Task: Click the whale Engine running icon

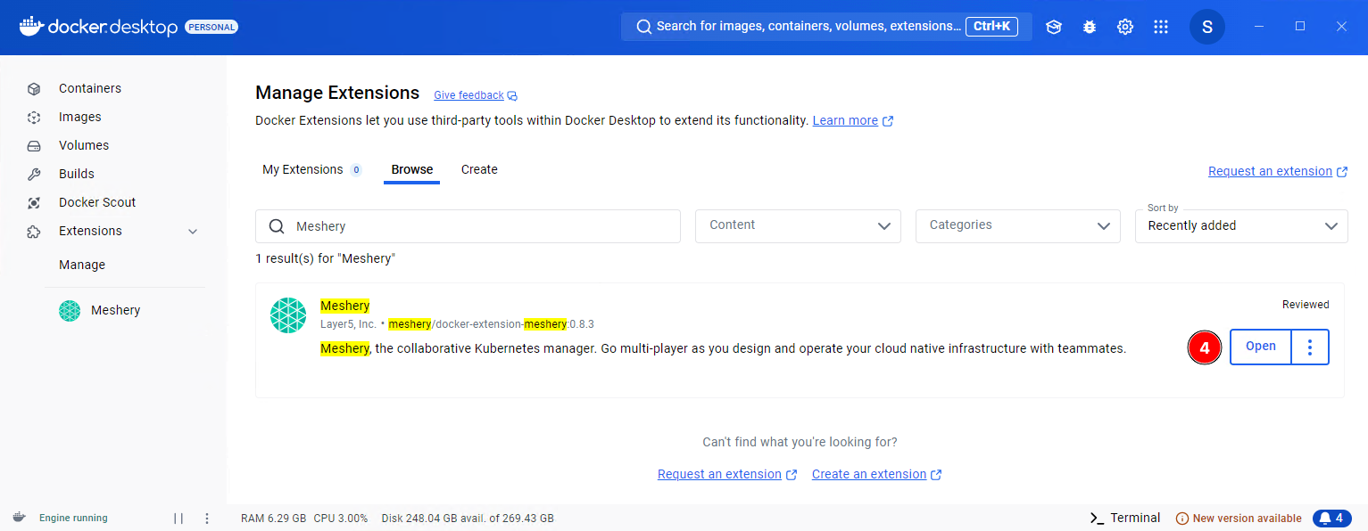Action: click(x=20, y=518)
